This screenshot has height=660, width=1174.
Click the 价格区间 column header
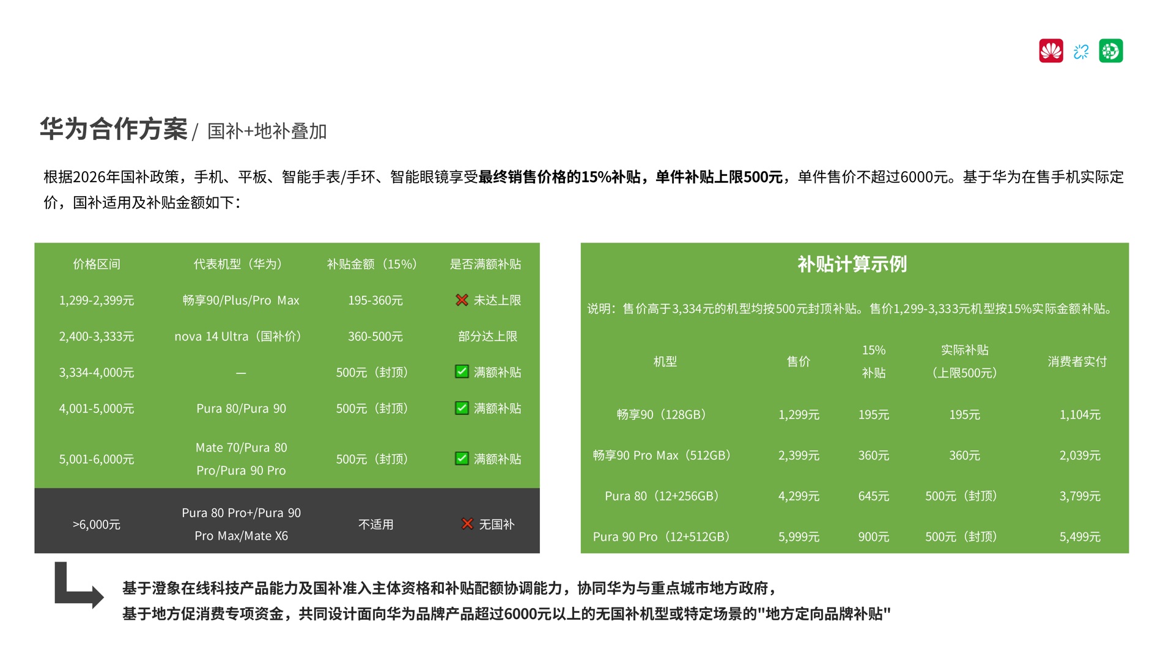(97, 264)
